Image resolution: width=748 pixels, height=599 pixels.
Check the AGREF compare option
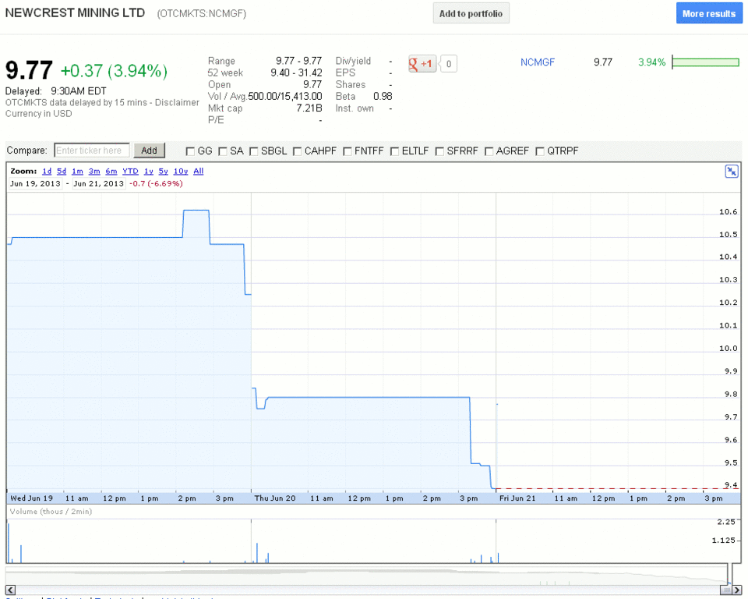pos(489,151)
